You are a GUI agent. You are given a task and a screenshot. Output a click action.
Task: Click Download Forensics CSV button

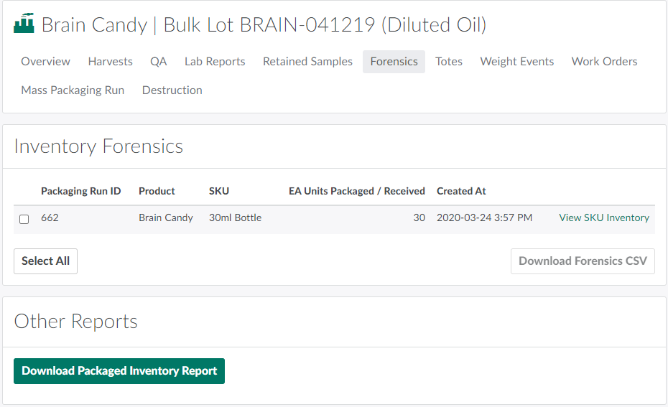[x=583, y=261]
